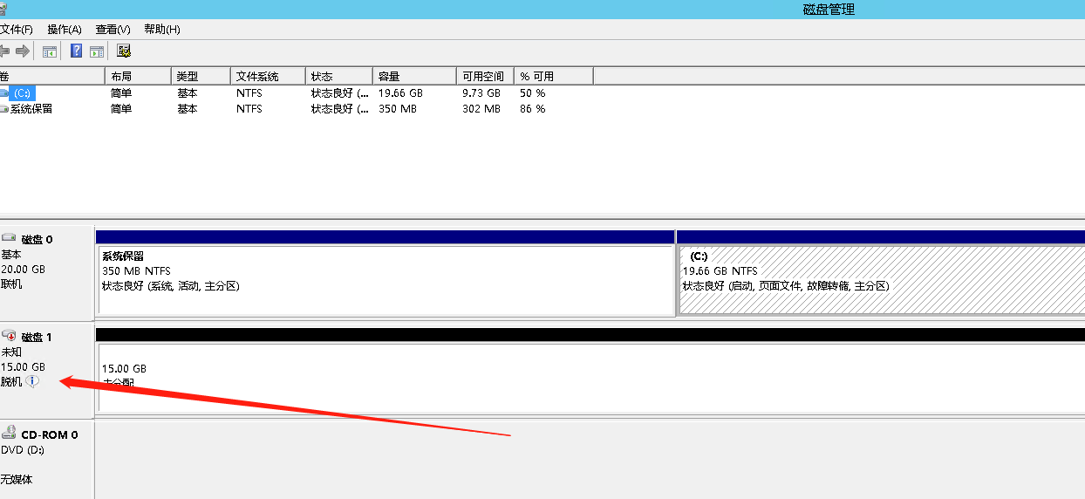Select the (C:) volume in the list
This screenshot has width=1085, height=499.
click(23, 93)
